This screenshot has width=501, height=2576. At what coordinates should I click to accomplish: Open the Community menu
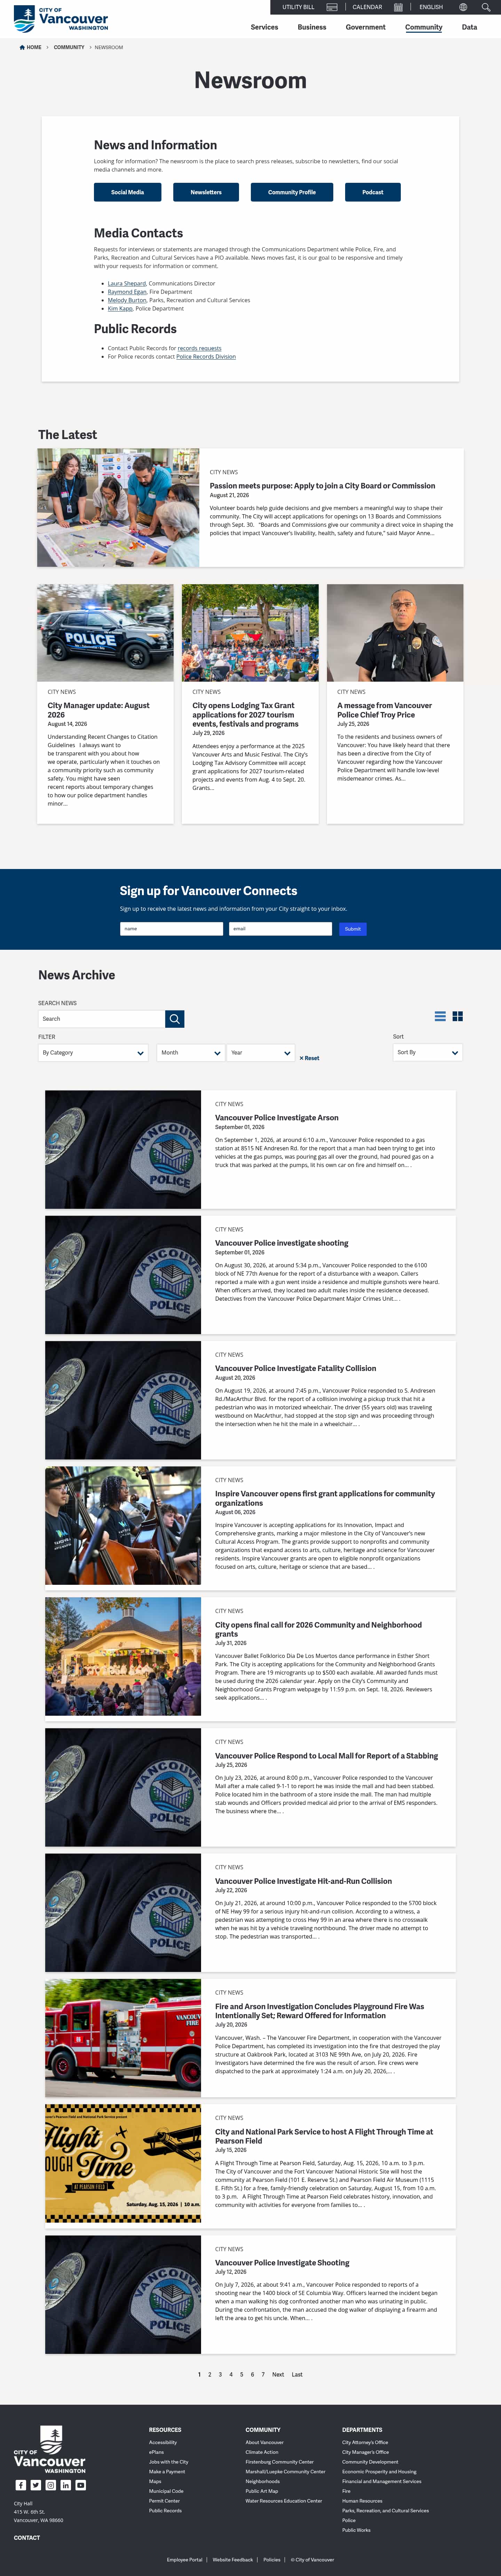(424, 27)
